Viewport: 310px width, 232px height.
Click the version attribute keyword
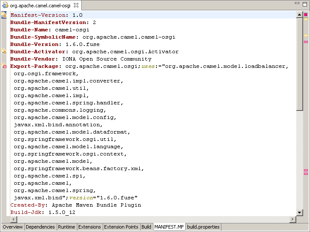pyautogui.click(x=81, y=198)
